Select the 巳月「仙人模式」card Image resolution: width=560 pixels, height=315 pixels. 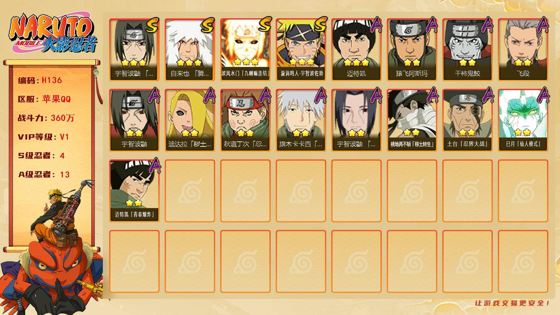click(x=523, y=120)
